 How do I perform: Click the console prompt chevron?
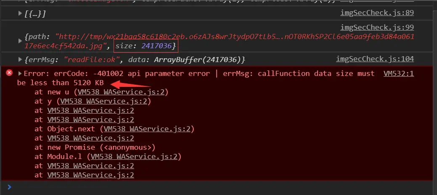(9, 187)
